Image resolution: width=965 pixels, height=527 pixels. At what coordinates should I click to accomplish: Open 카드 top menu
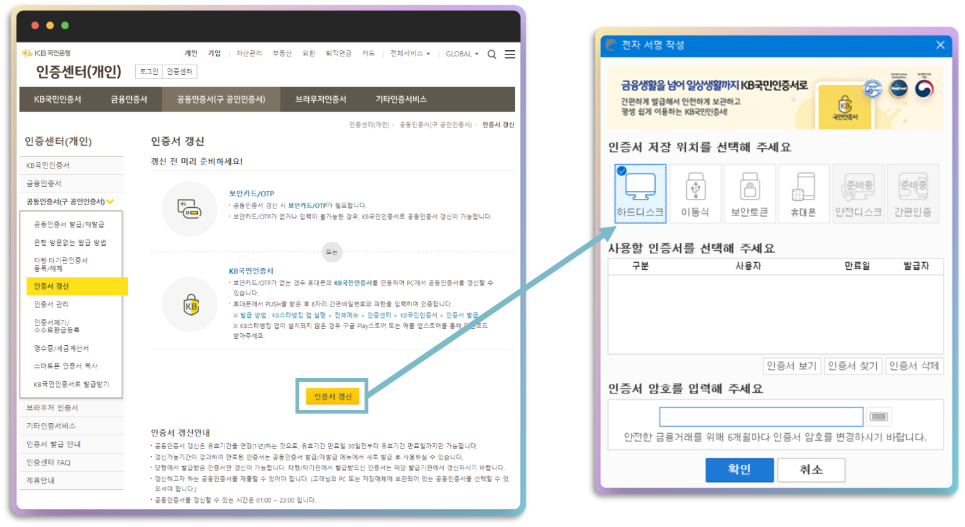[x=368, y=53]
